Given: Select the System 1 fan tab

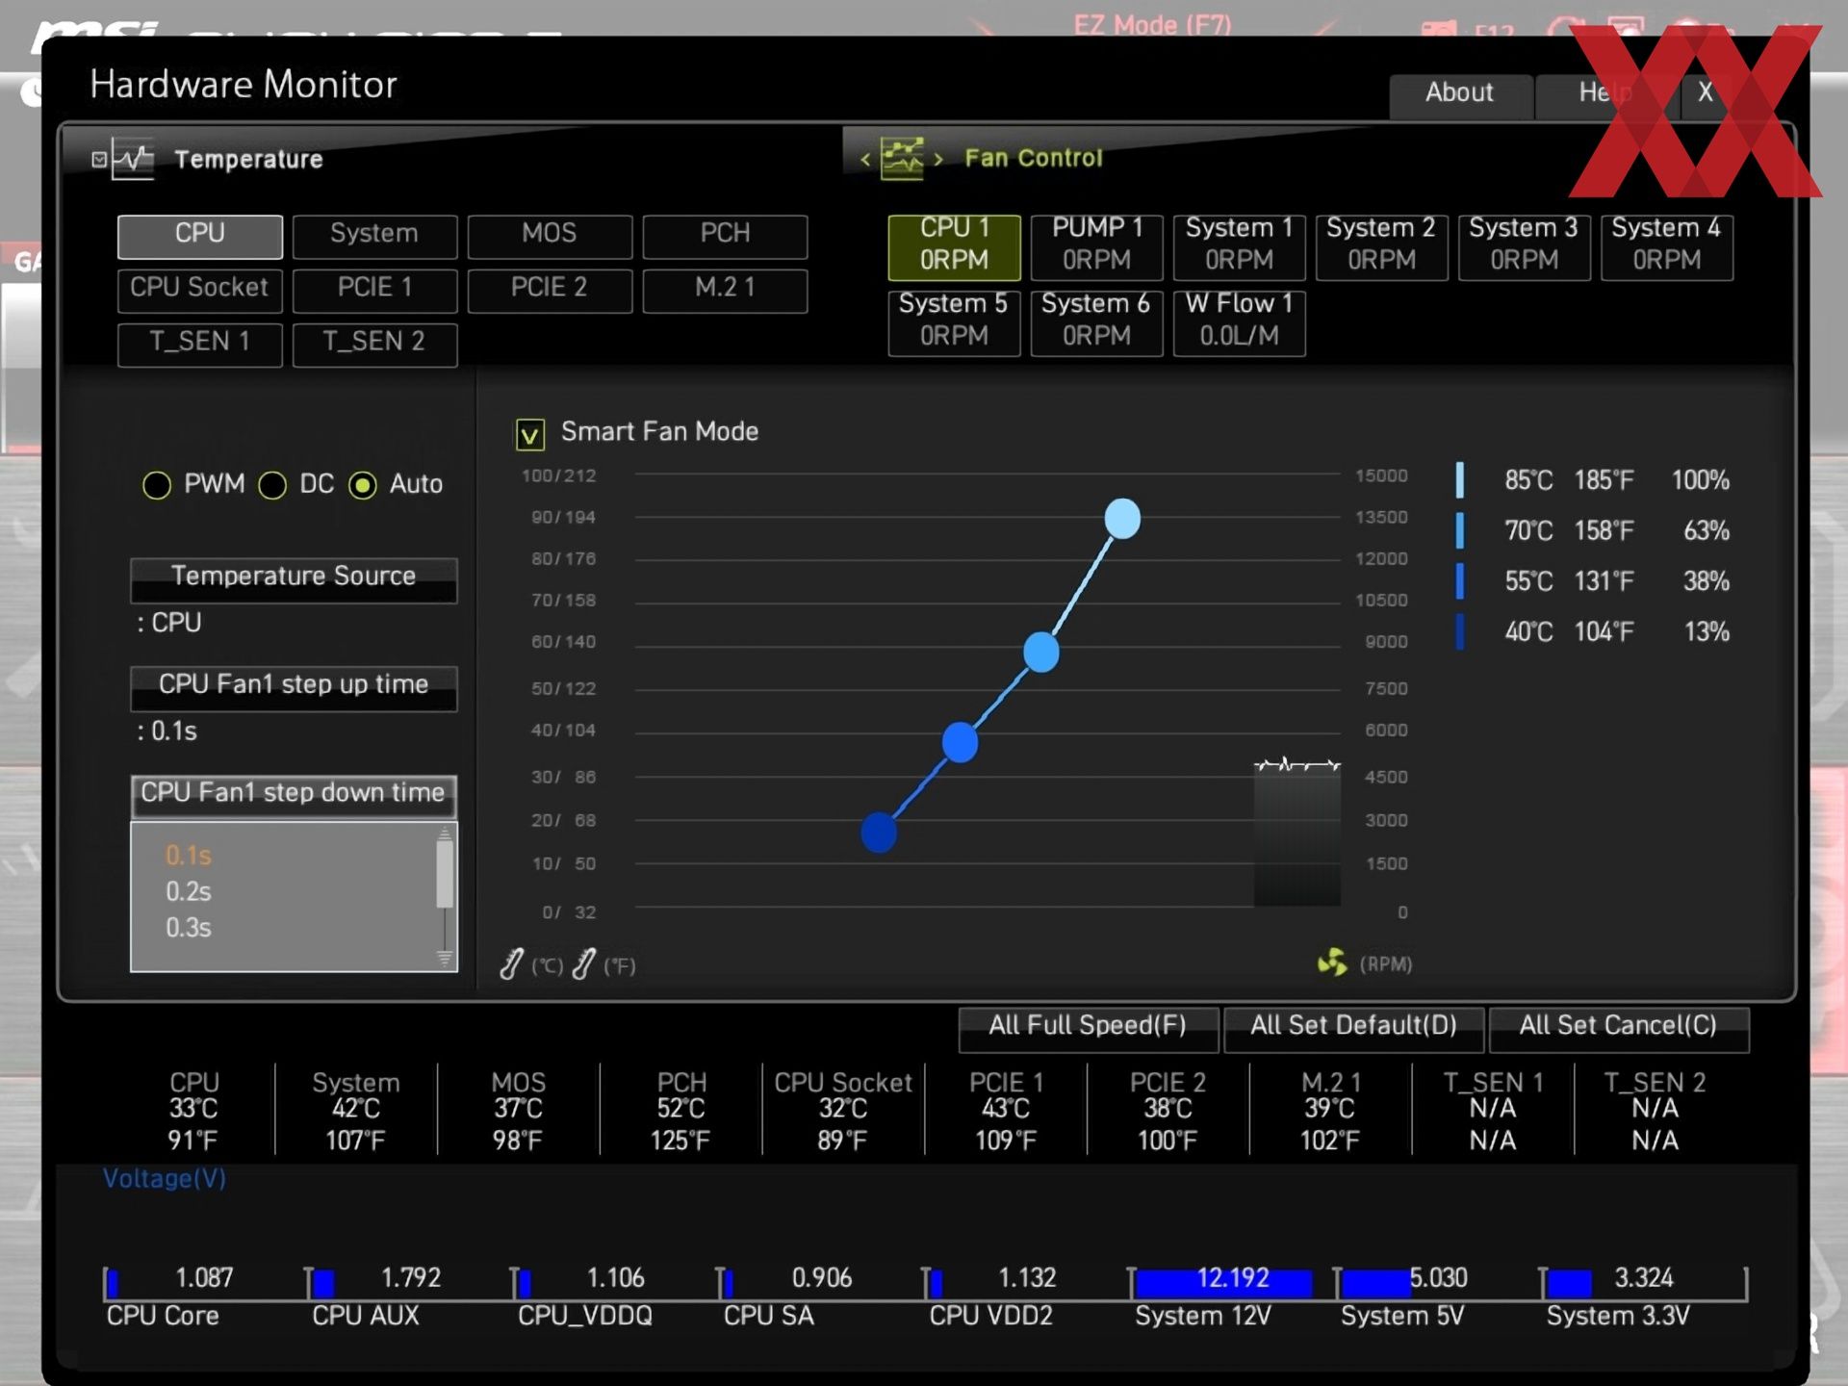Looking at the screenshot, I should pyautogui.click(x=1239, y=246).
